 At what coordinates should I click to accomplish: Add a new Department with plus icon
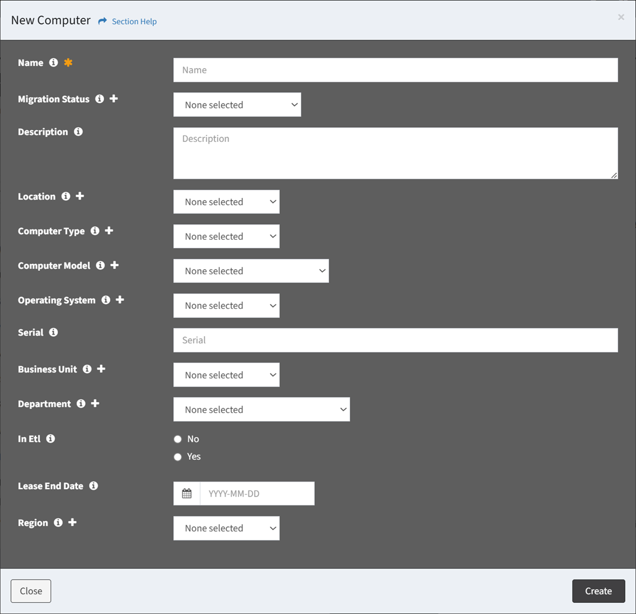coord(95,403)
